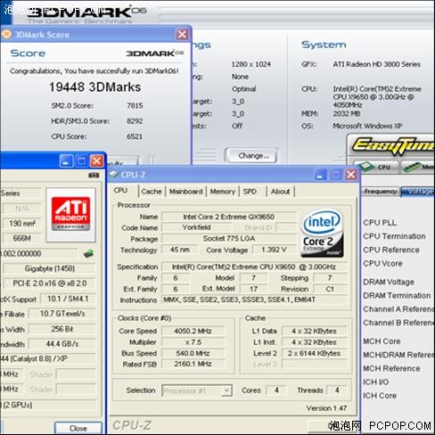Click the green chip icon in GPU window
Screen dimensions: 435x435
click(x=88, y=253)
